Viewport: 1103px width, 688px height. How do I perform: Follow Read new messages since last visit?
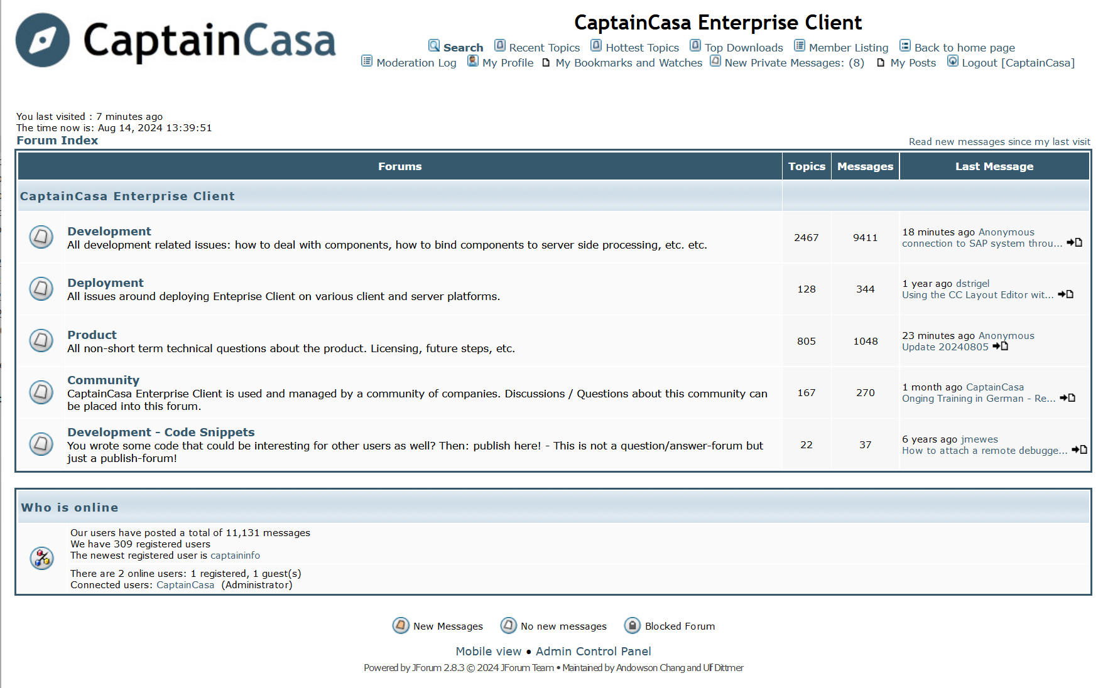999,141
